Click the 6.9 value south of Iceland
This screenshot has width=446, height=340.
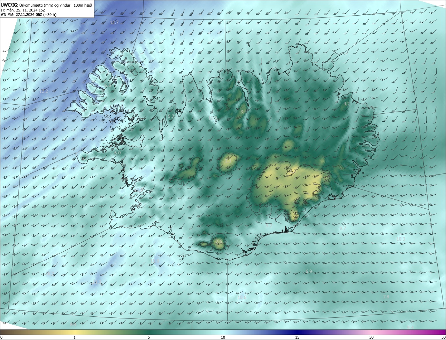(308, 271)
